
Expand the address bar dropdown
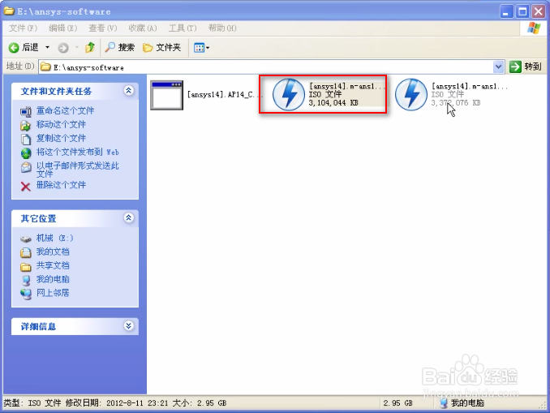[x=498, y=67]
